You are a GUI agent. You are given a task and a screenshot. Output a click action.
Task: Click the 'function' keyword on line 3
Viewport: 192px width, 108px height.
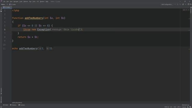point(18,18)
